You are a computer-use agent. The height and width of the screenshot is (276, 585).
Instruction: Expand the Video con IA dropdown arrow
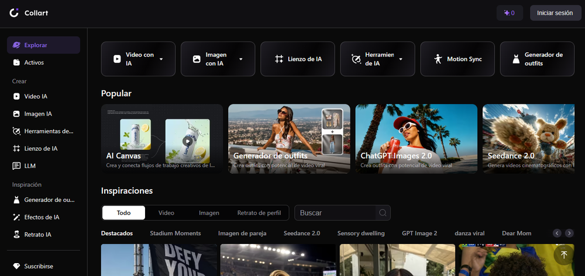161,59
